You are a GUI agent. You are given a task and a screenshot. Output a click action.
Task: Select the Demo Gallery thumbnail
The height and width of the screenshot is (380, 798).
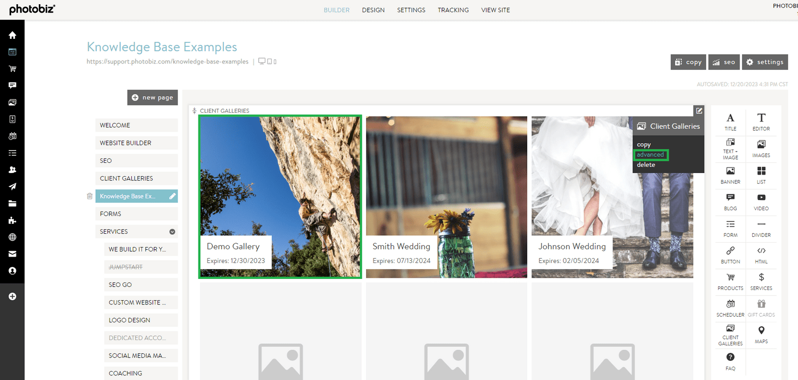pyautogui.click(x=279, y=196)
